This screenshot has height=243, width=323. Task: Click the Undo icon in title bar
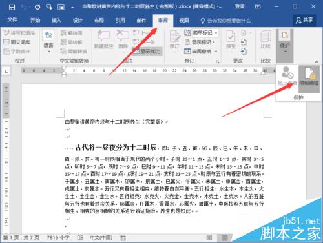(x=24, y=7)
